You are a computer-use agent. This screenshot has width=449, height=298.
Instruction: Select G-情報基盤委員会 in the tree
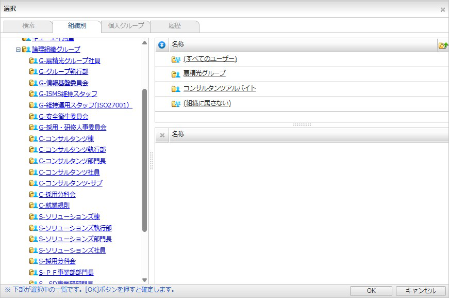point(63,83)
